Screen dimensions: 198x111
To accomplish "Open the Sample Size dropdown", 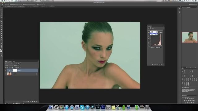I will click(14, 5).
